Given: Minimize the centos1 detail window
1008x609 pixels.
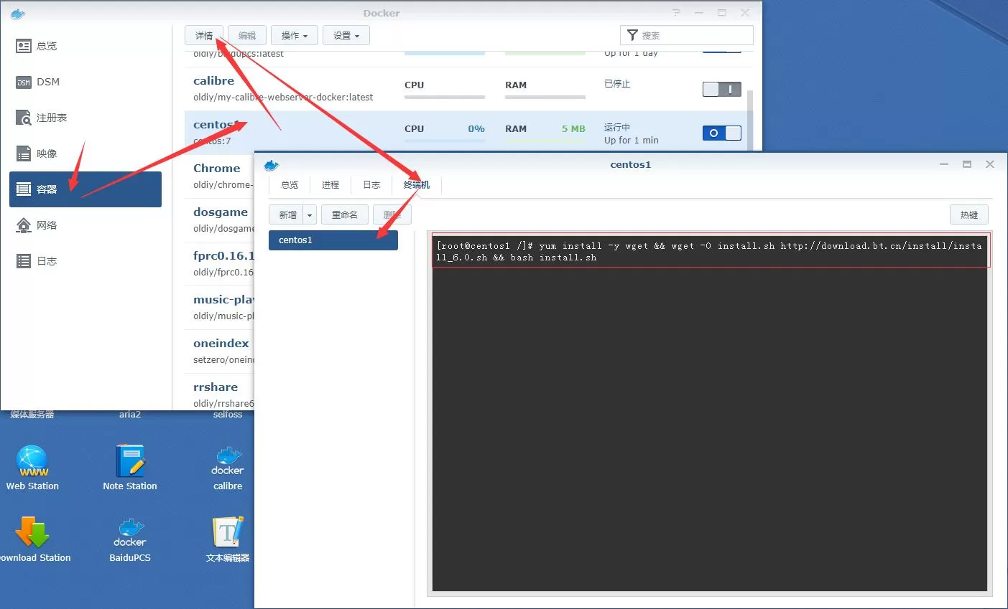Looking at the screenshot, I should point(944,164).
